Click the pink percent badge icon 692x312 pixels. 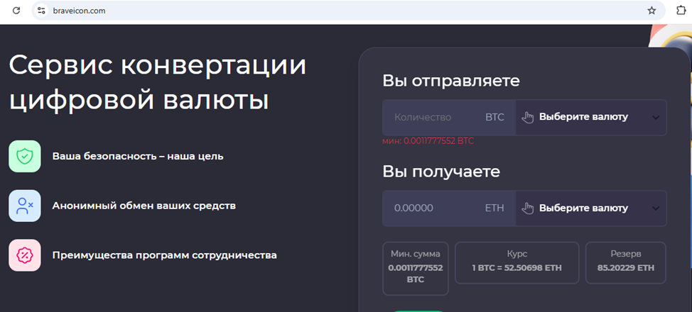pyautogui.click(x=25, y=255)
